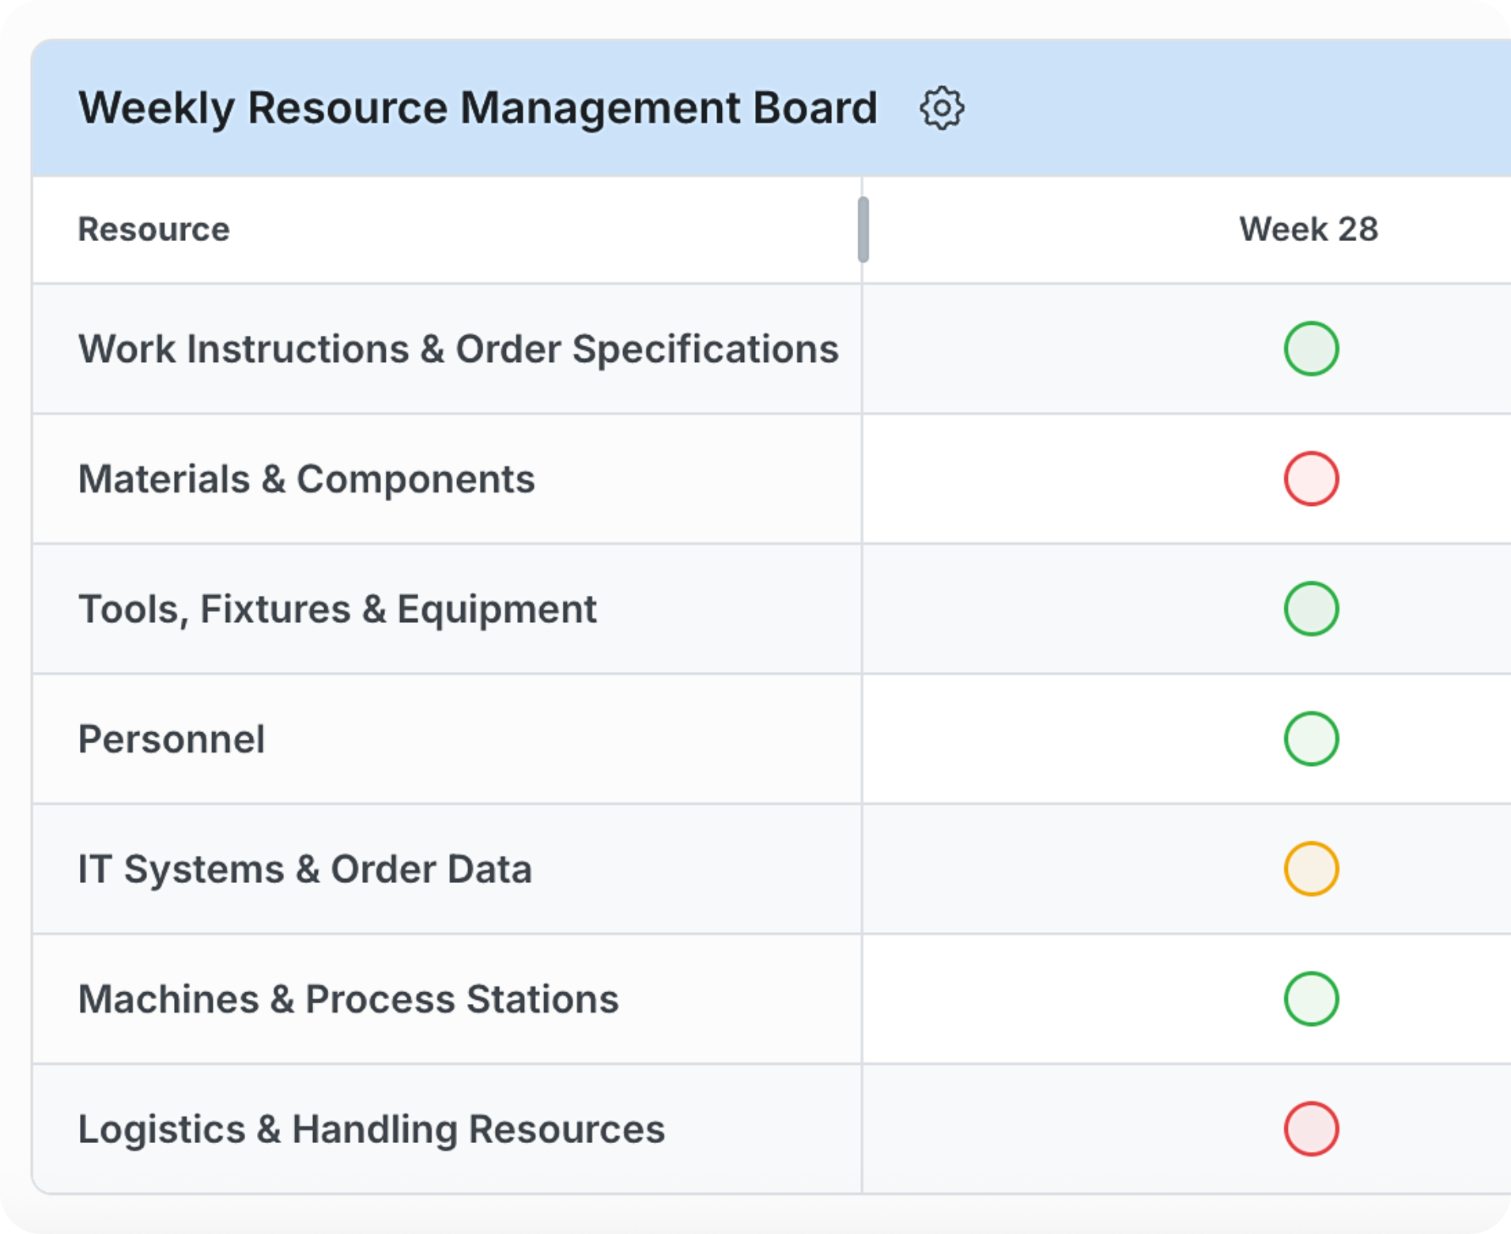The image size is (1511, 1234).
Task: Click the Personnel row's green status circle
Action: point(1310,739)
